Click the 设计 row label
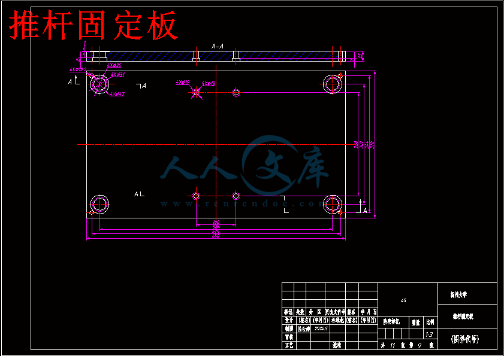The image size is (504, 356). pyautogui.click(x=289, y=320)
